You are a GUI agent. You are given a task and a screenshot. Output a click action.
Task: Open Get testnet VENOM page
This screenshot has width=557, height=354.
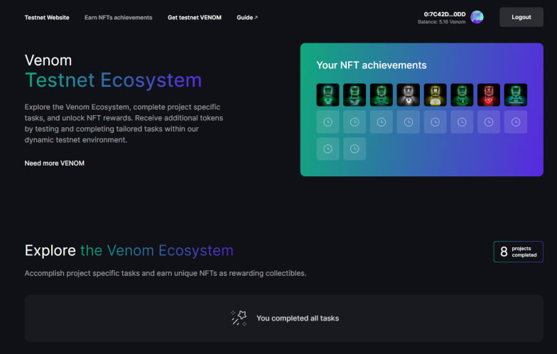[x=195, y=17]
